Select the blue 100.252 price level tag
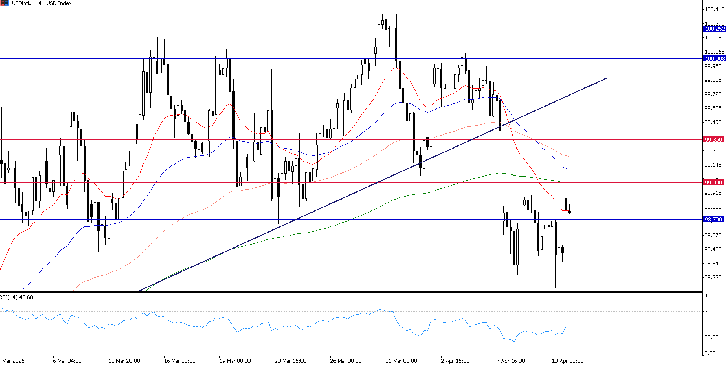726x365 pixels. pyautogui.click(x=714, y=29)
